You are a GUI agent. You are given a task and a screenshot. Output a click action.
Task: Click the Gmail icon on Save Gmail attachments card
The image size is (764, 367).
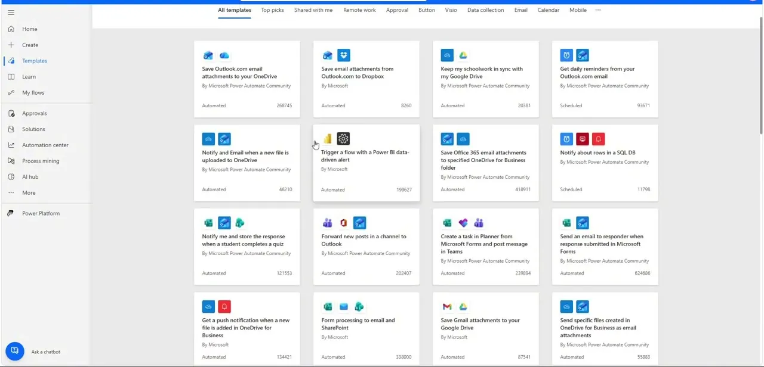pyautogui.click(x=447, y=307)
